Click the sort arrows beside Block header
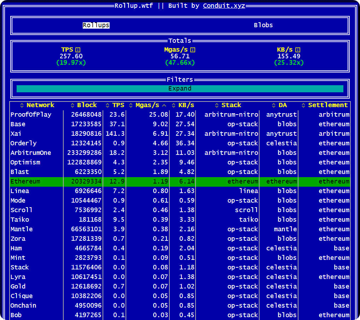 pyautogui.click(x=72, y=105)
